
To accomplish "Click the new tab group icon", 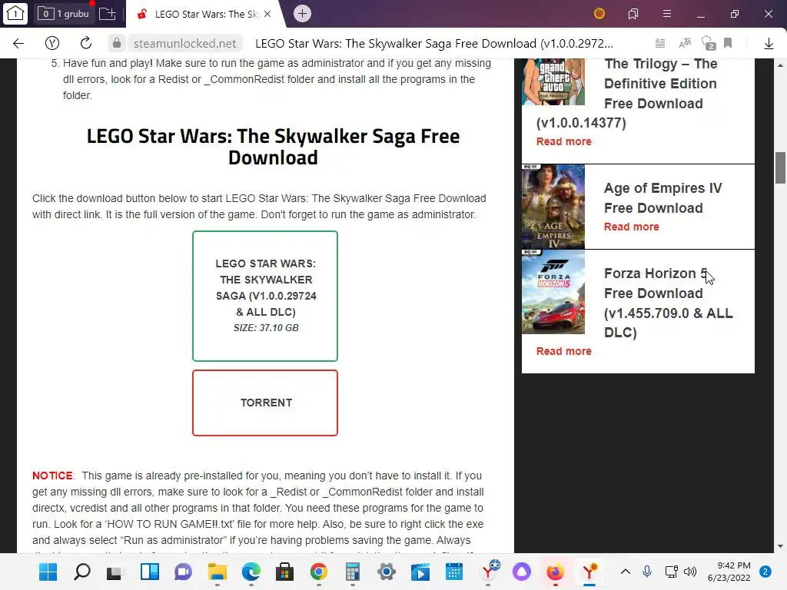I will point(108,14).
